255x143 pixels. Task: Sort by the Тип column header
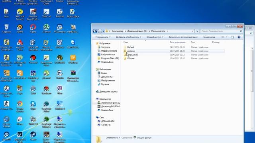tap(193, 42)
